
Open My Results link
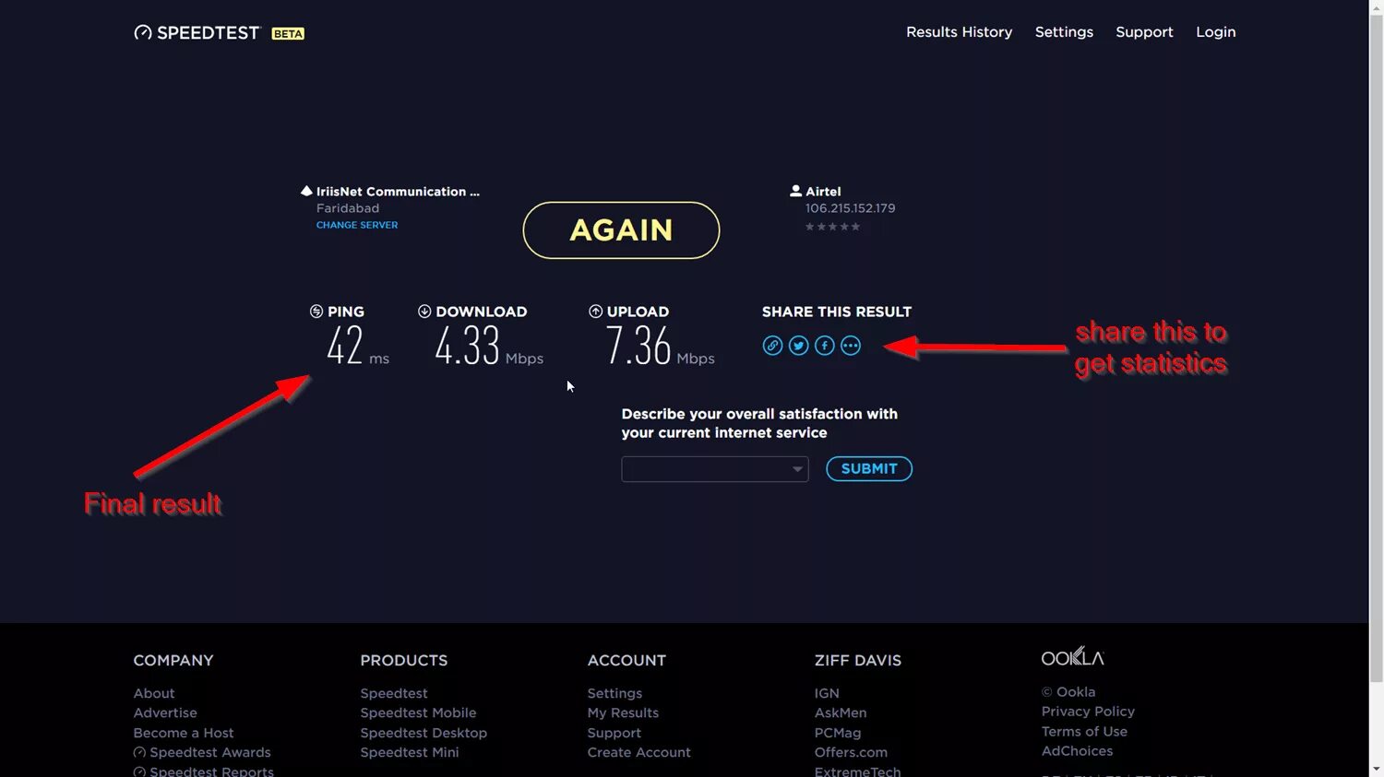click(623, 712)
